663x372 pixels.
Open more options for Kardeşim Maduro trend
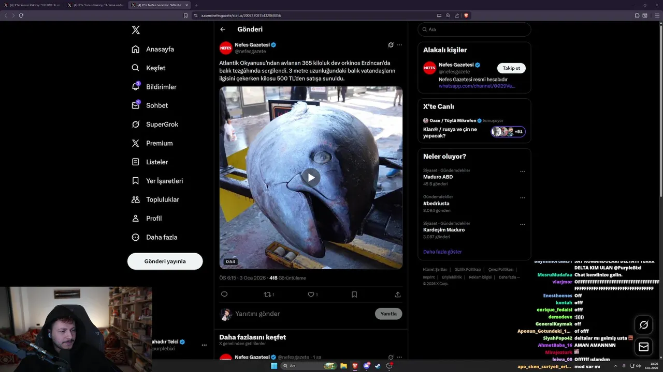coord(522,224)
